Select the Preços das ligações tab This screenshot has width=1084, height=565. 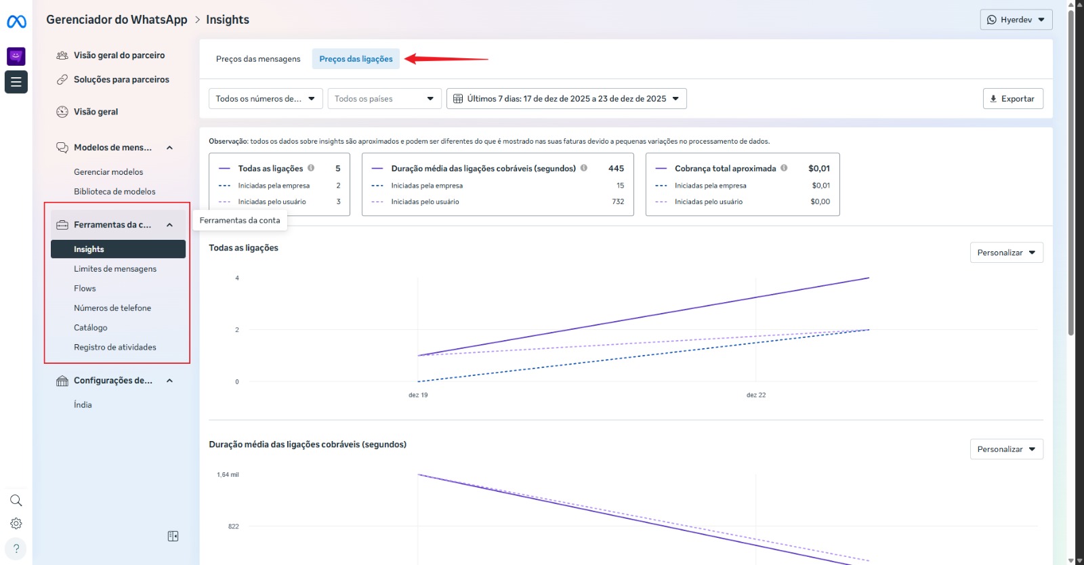coord(356,59)
